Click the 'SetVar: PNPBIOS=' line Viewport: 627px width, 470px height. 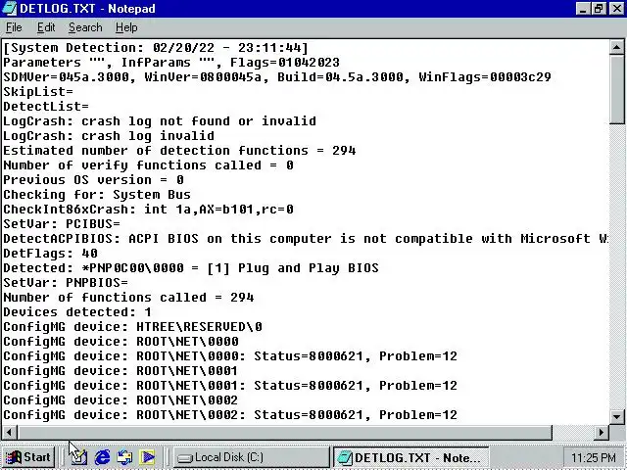tap(66, 283)
